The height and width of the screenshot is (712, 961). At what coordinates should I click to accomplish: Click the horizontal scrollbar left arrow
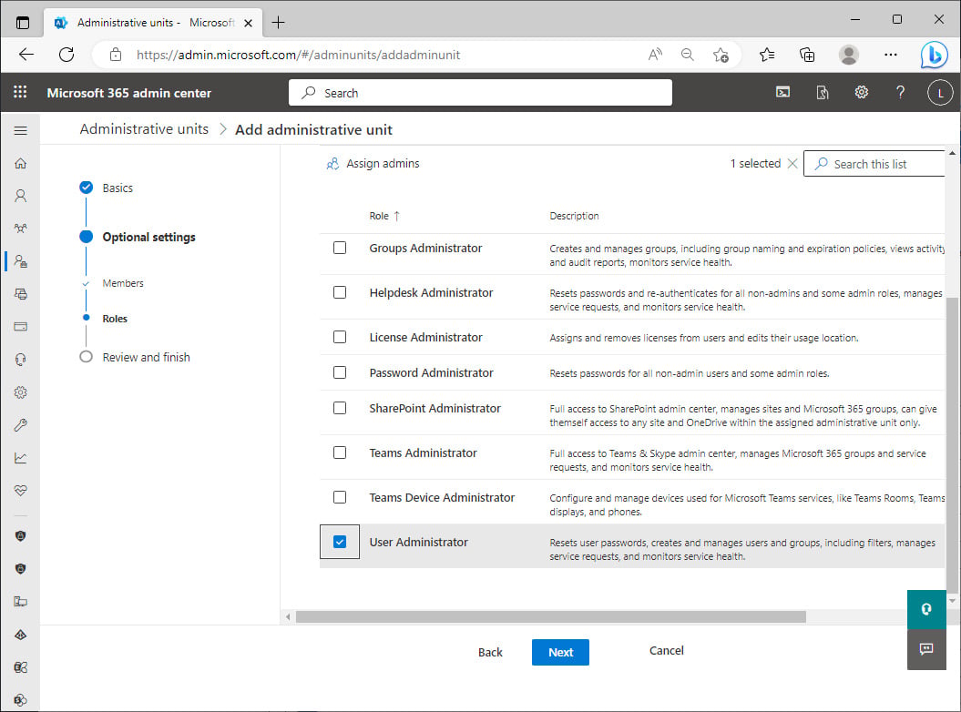[x=288, y=616]
